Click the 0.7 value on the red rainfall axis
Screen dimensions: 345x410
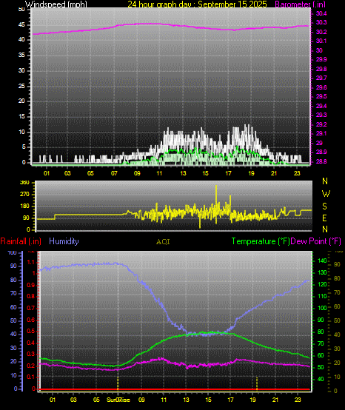click(x=31, y=308)
